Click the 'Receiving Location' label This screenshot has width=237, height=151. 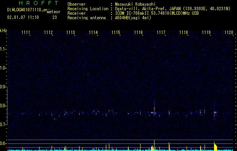(88, 9)
